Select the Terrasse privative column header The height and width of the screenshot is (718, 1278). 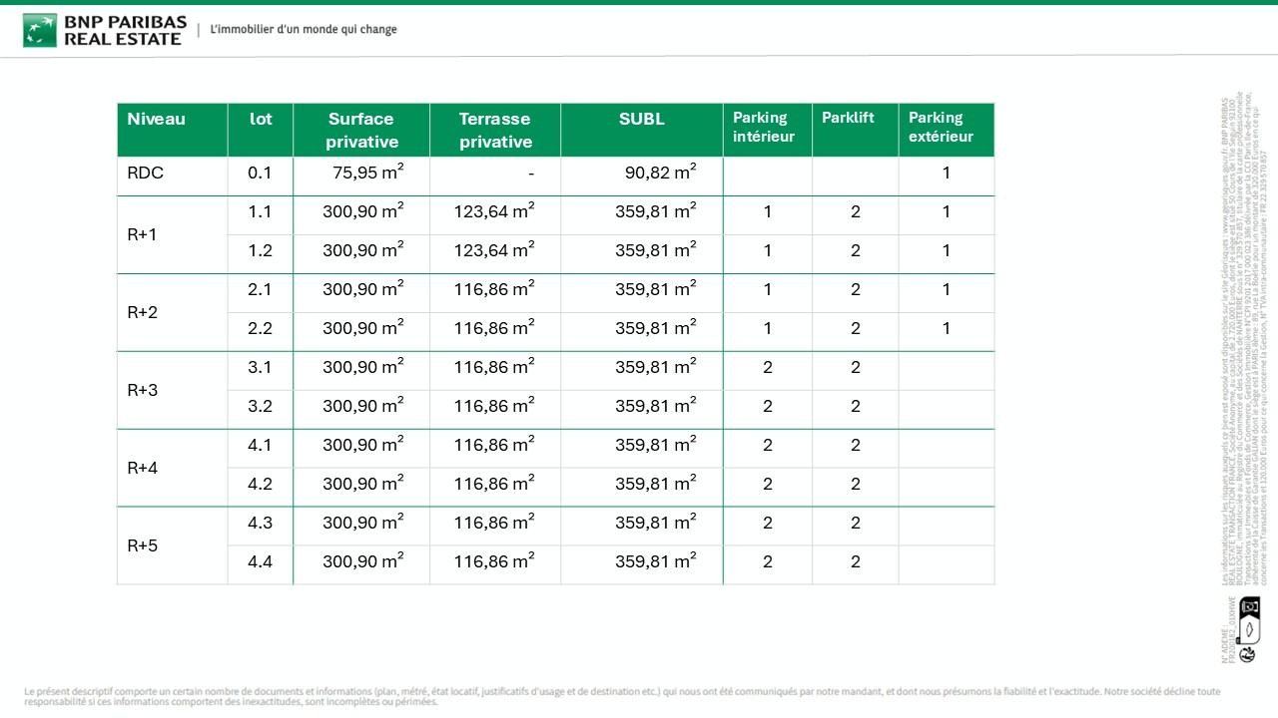pos(495,130)
